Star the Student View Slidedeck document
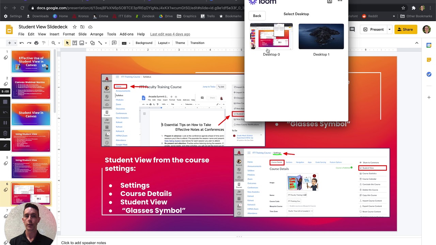This screenshot has height=245, width=436. [75, 27]
